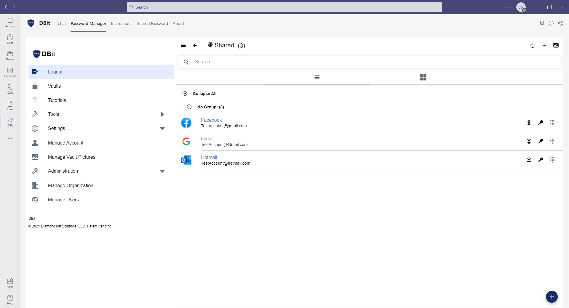Open Facebook entry grid options

[x=552, y=122]
